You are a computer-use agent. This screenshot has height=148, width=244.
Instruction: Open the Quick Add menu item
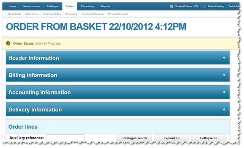click(x=234, y=6)
